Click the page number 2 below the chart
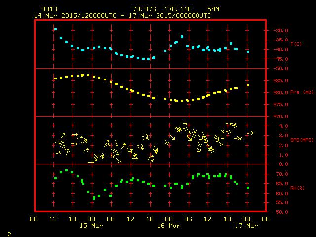Viewport: 316px width, 237px height. tap(9, 234)
